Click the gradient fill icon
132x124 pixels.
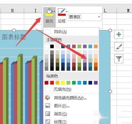pyautogui.click(x=48, y=114)
